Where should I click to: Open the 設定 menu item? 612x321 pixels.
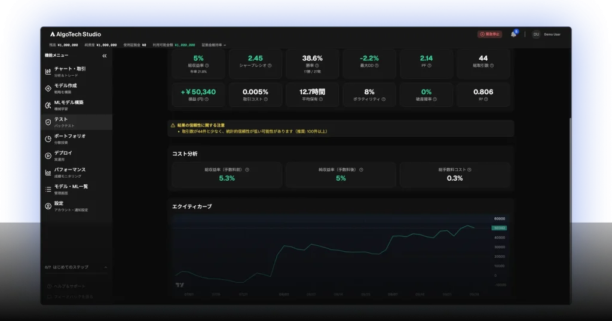point(76,206)
